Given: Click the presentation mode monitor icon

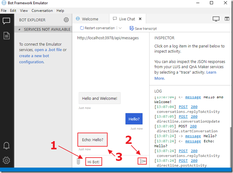Looking at the screenshot, I should [x=216, y=19].
